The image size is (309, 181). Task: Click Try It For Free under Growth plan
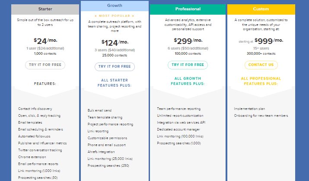(x=115, y=67)
